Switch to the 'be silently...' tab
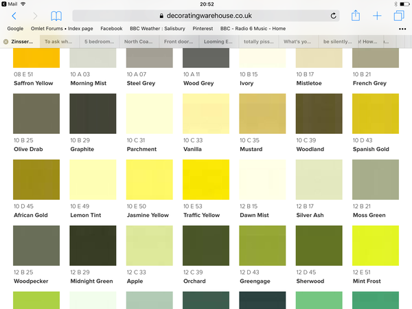The height and width of the screenshot is (309, 412). click(x=339, y=41)
